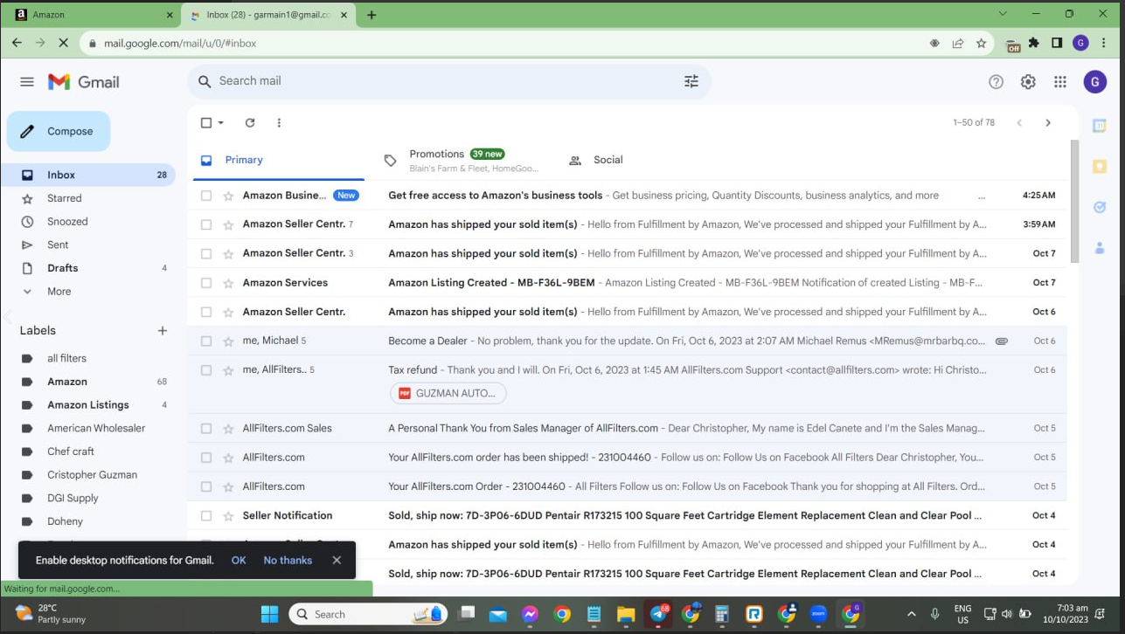Switch to the Social tab
Screen dimensions: 1125x634
coord(608,160)
